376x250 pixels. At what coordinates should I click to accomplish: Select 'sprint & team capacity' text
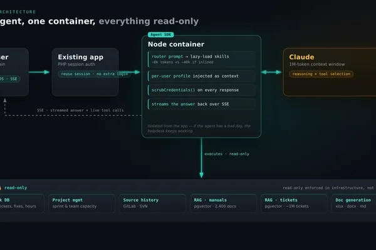[75, 206]
